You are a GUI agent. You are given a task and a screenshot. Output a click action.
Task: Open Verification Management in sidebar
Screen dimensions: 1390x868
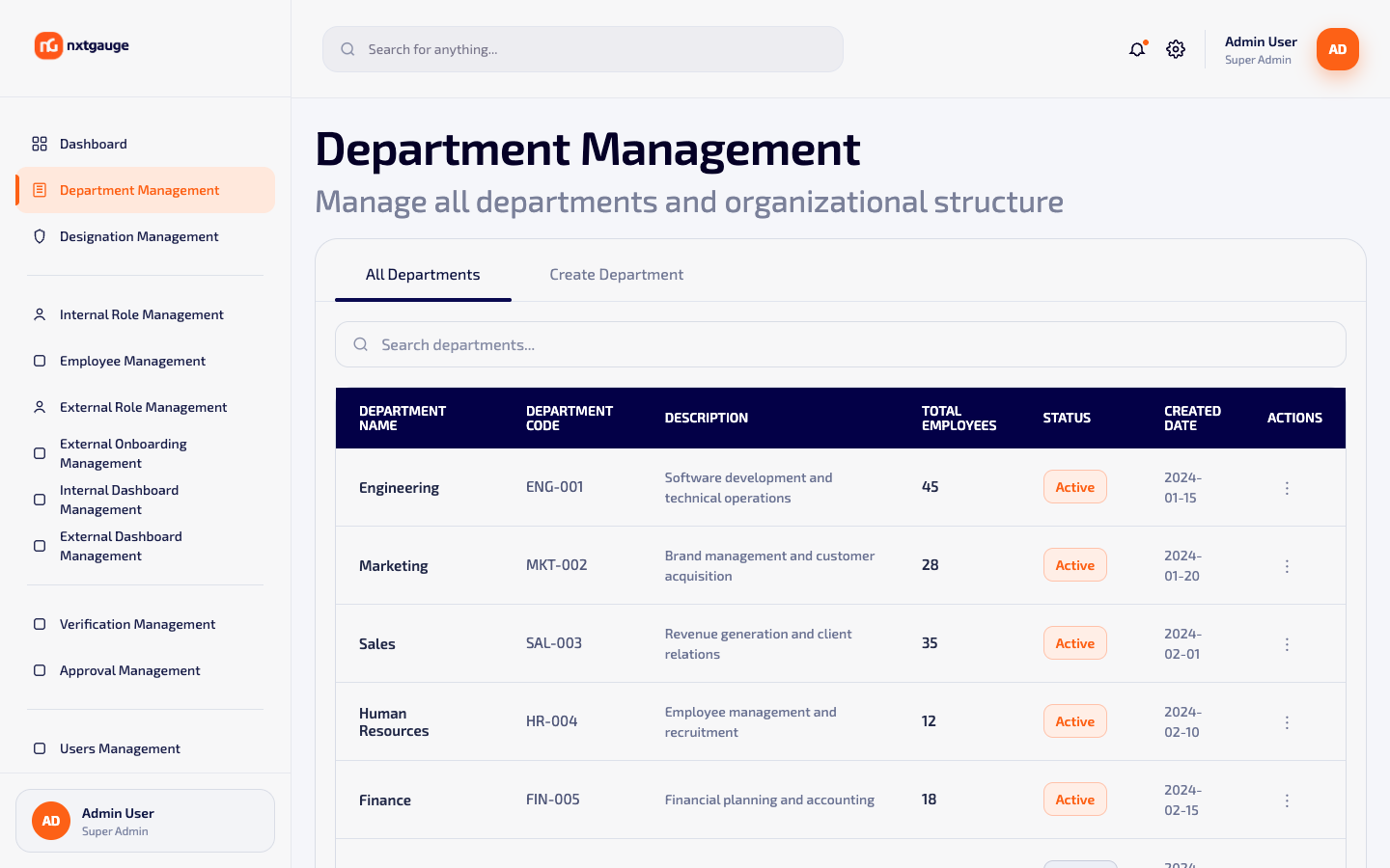145,624
